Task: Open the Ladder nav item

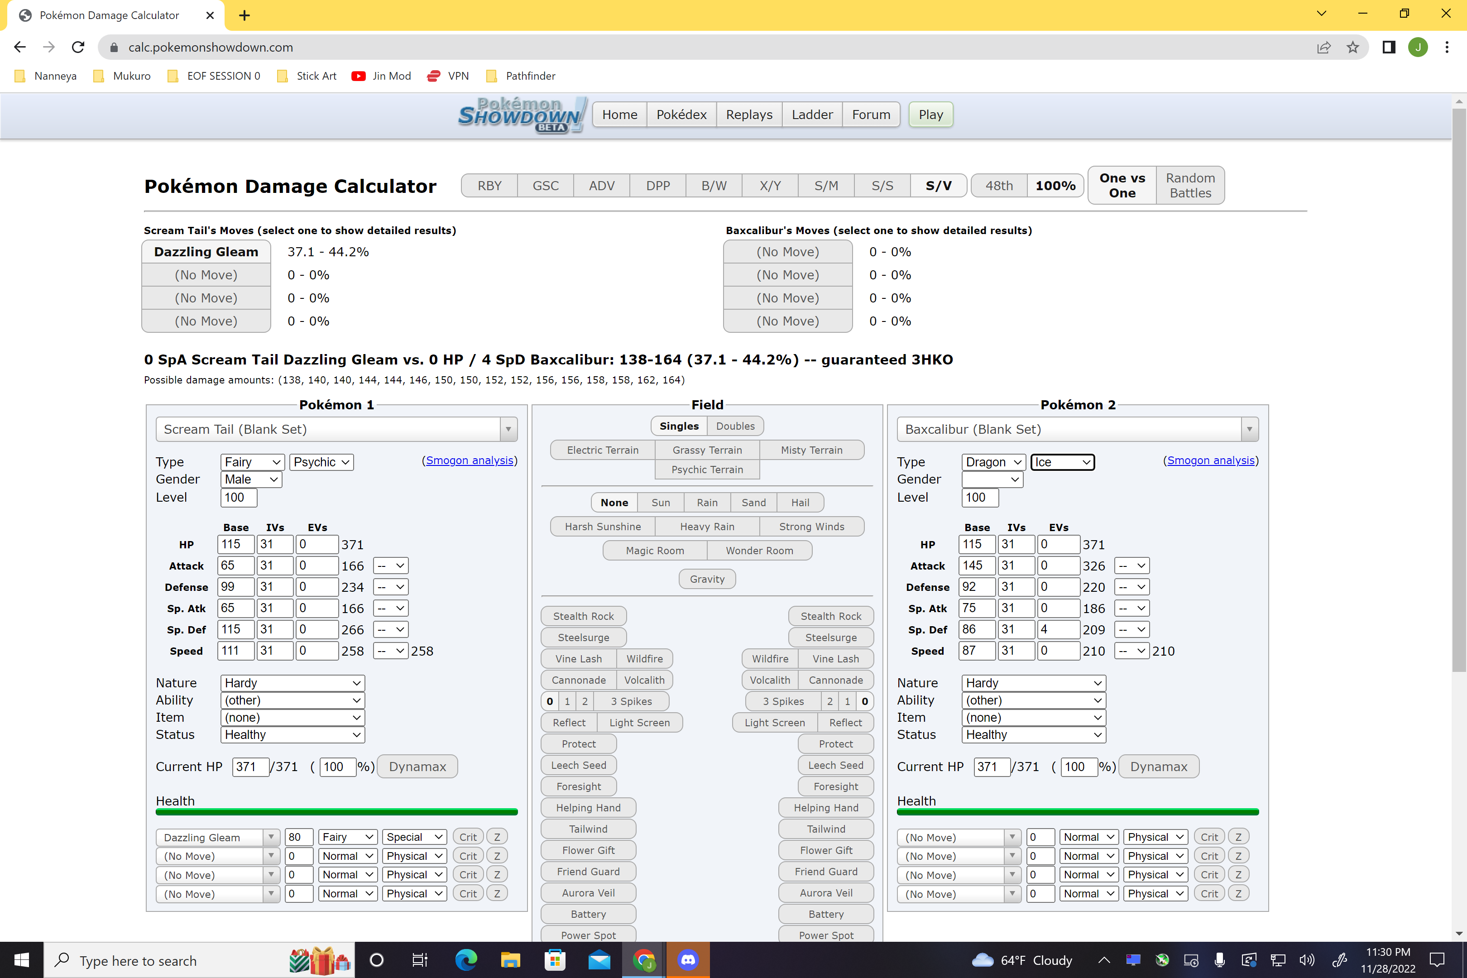Action: (x=812, y=115)
